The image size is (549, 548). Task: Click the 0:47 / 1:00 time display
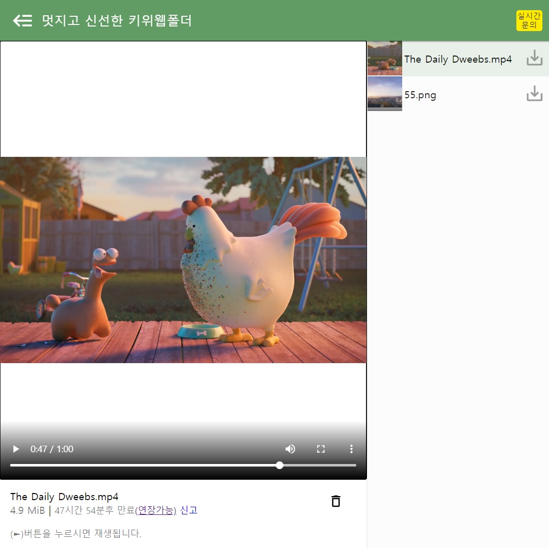[x=52, y=449]
